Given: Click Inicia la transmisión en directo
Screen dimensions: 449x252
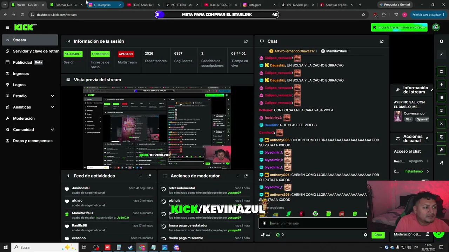Looking at the screenshot, I should click(x=399, y=27).
